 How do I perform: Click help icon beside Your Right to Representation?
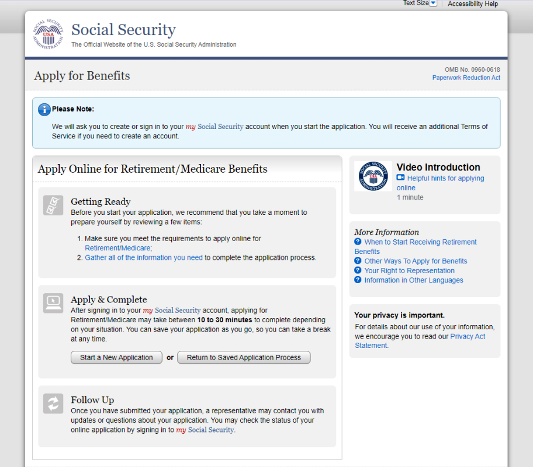(358, 270)
